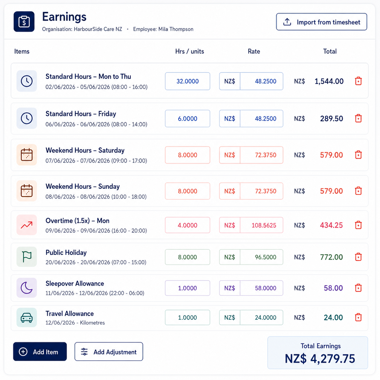This screenshot has height=380, width=380.
Task: Click the Total Earnings summary box
Action: (x=318, y=353)
